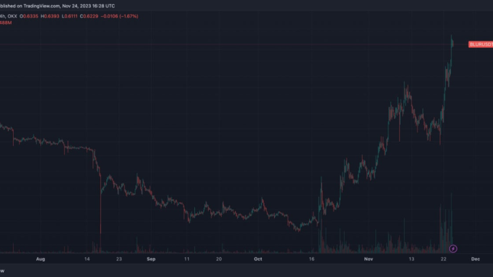
Task: Click the 23 date label on time axis
Action: 119,259
